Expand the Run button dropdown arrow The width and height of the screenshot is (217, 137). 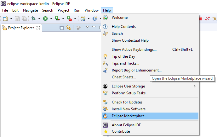pos(51,18)
